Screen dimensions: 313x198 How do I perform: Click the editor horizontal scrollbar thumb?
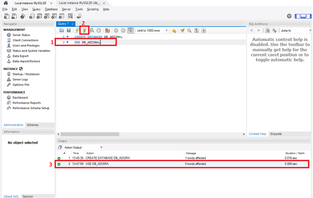(90, 134)
